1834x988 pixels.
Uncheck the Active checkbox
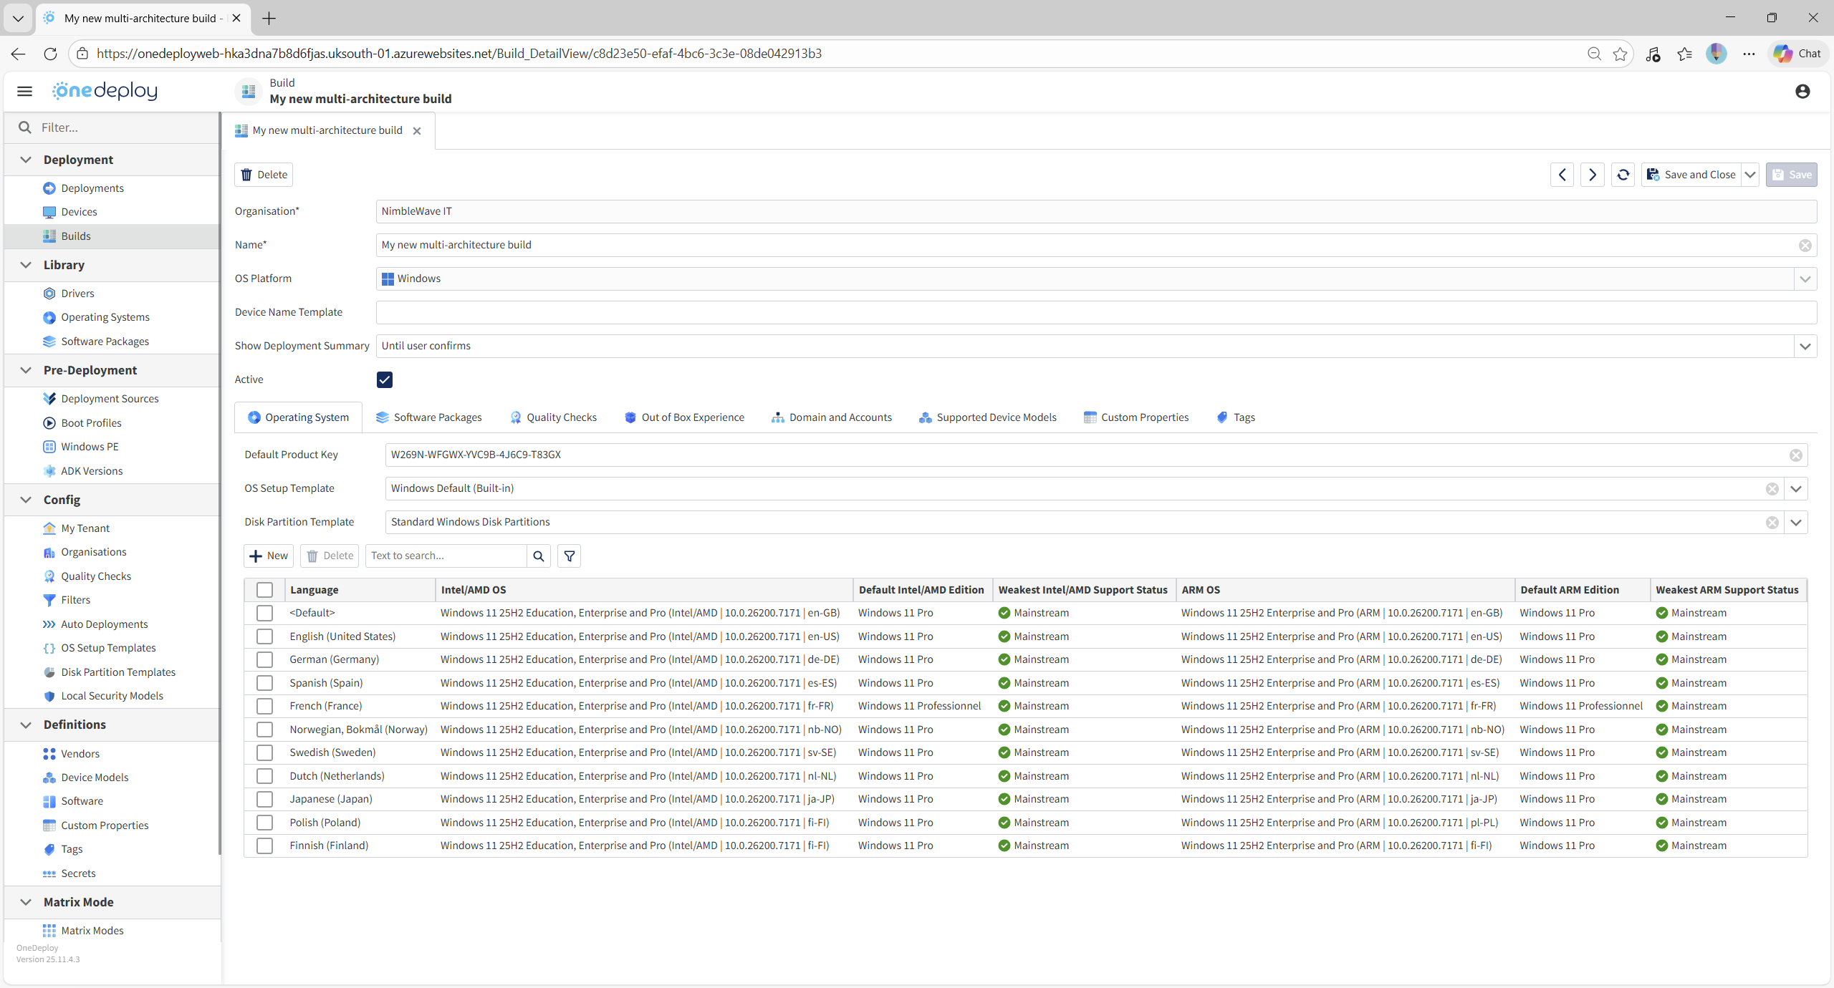[x=385, y=379]
